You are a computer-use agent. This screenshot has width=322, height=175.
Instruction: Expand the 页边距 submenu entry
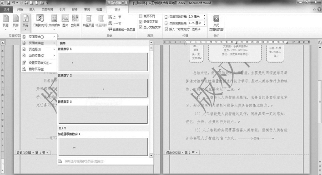tap(39, 49)
